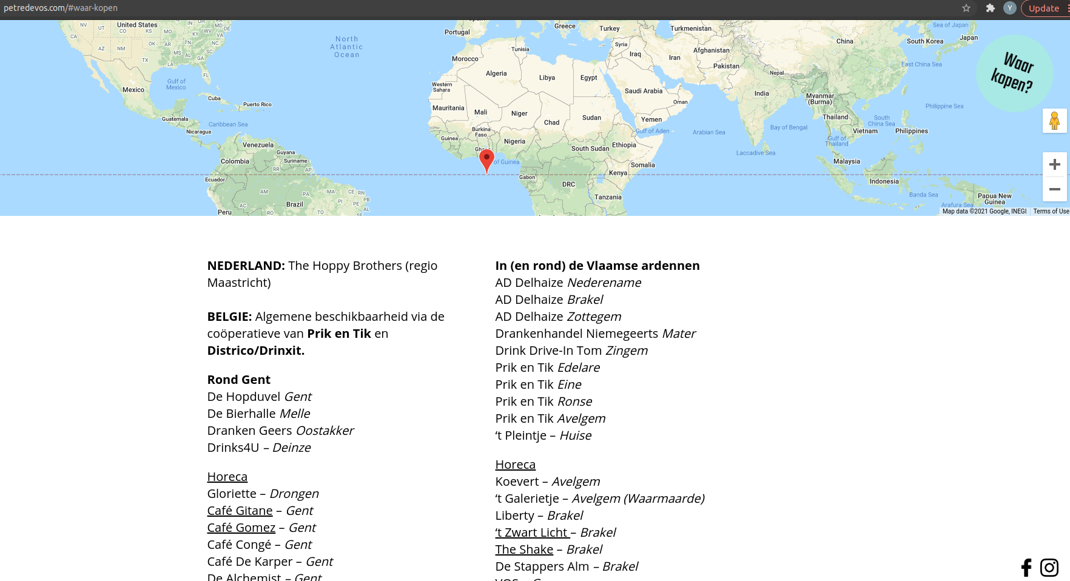Open the browser extensions puzzle icon
This screenshot has width=1070, height=581.
(x=991, y=8)
